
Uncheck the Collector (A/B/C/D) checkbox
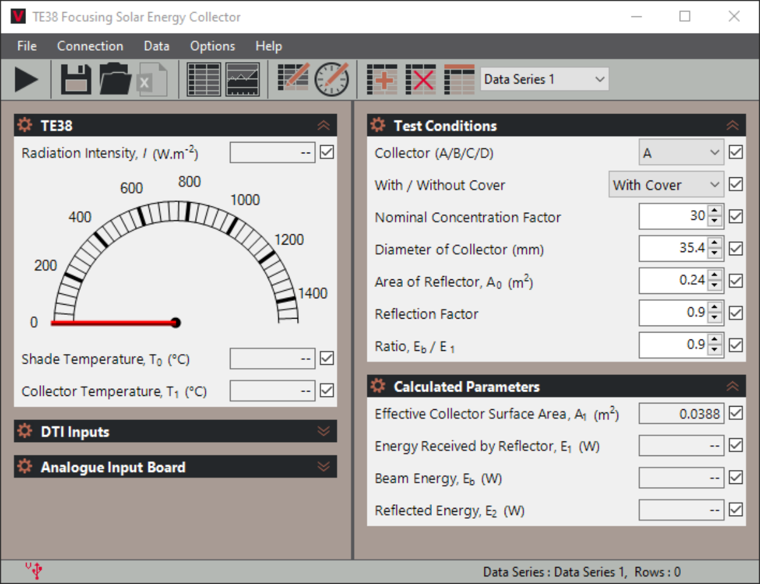(x=735, y=153)
